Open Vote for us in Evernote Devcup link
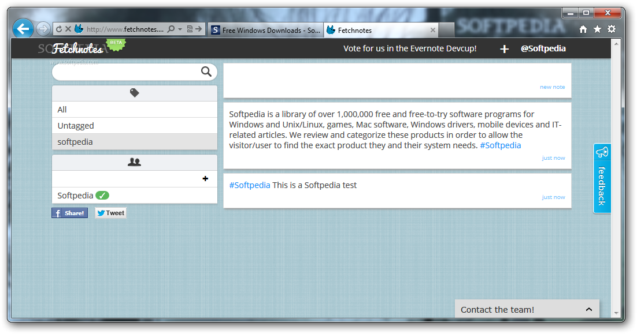The height and width of the screenshot is (334, 637). (410, 48)
